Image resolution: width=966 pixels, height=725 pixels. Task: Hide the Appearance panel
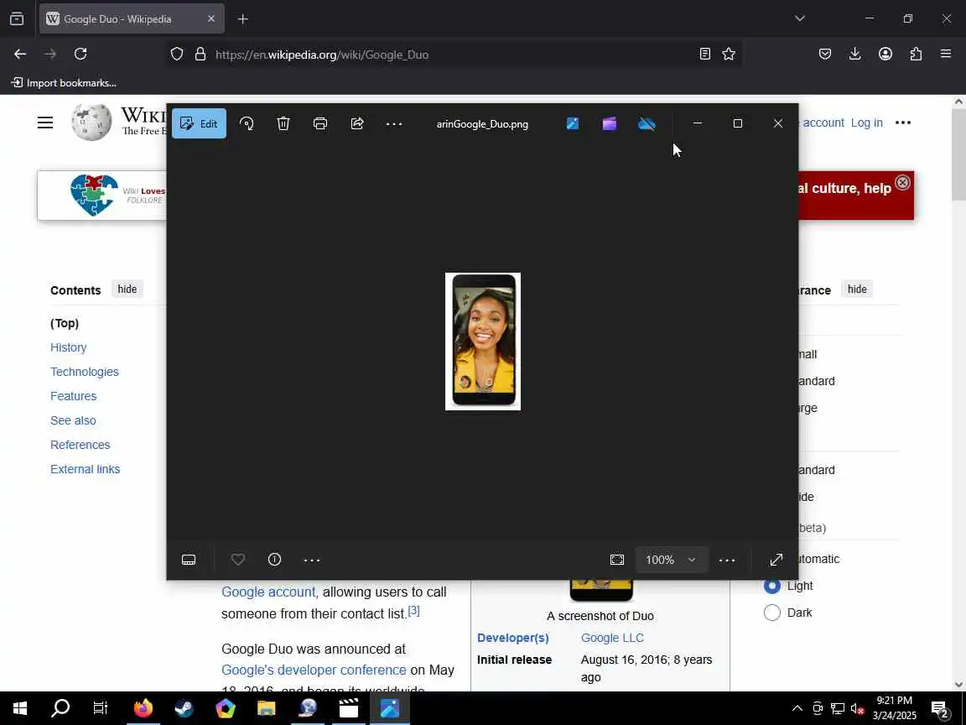(x=857, y=289)
